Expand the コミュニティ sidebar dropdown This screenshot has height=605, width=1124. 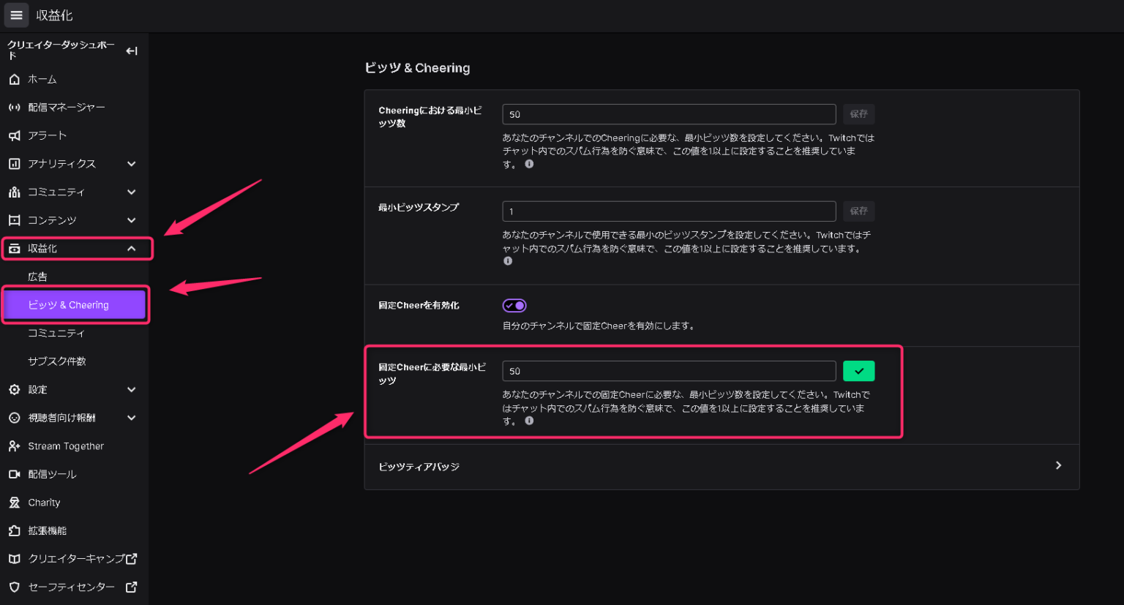point(132,192)
